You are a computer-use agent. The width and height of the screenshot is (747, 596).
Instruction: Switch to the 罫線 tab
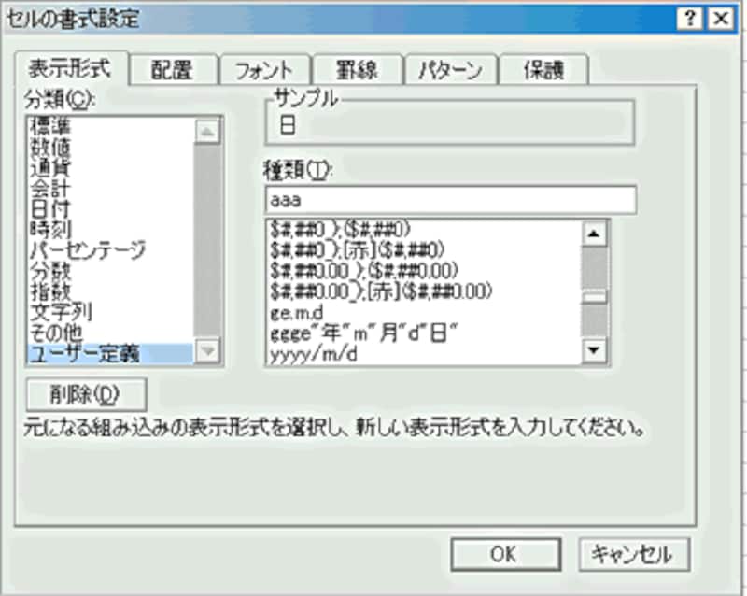(x=357, y=70)
